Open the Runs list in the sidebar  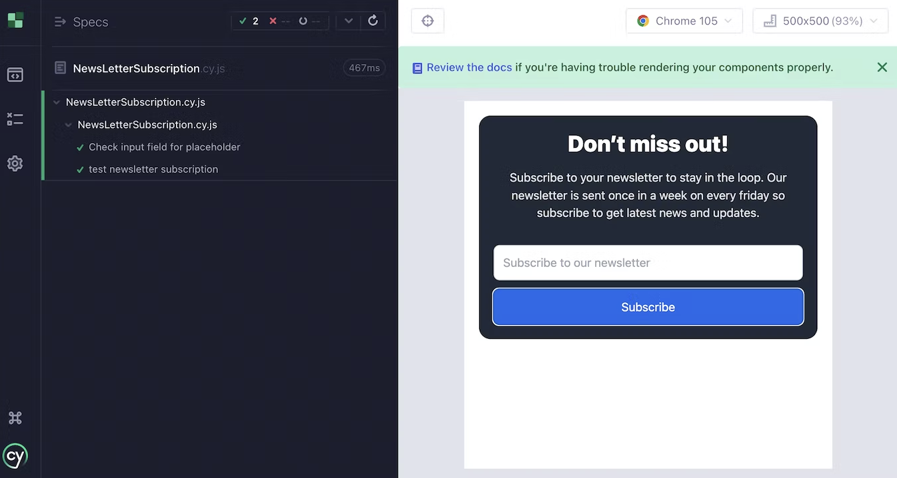(15, 119)
